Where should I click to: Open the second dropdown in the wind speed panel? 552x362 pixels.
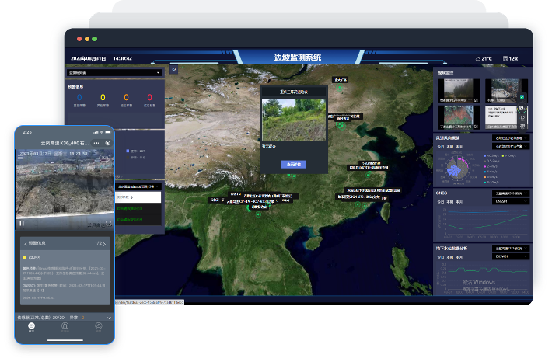click(x=511, y=146)
